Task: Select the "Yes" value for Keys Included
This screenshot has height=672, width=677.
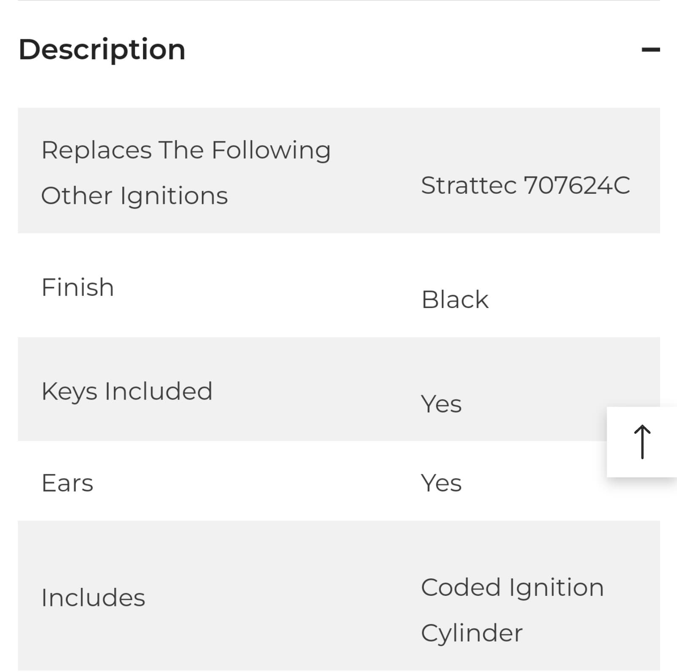Action: (441, 404)
